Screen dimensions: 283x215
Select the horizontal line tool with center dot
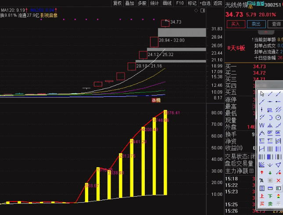270,102
